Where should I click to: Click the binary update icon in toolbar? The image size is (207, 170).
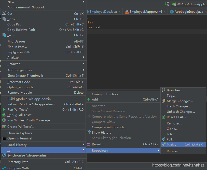pyautogui.click(x=167, y=4)
